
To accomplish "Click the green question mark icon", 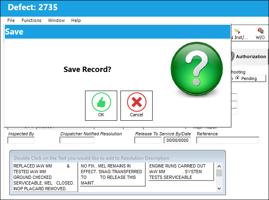I will point(197,69).
